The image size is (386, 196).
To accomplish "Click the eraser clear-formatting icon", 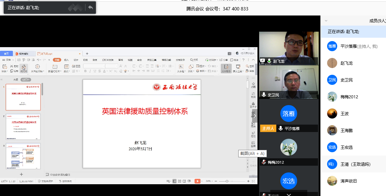I will 120,71.
